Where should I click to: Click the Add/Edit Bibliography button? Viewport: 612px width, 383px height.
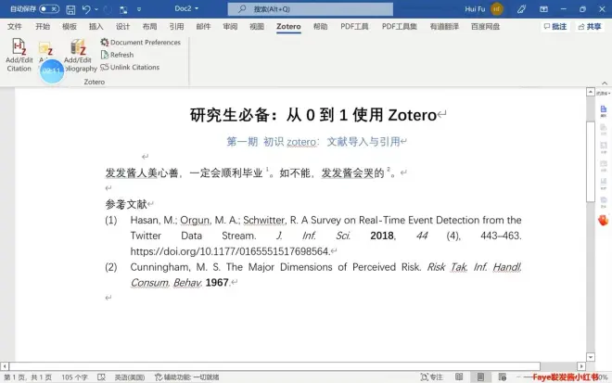point(80,55)
